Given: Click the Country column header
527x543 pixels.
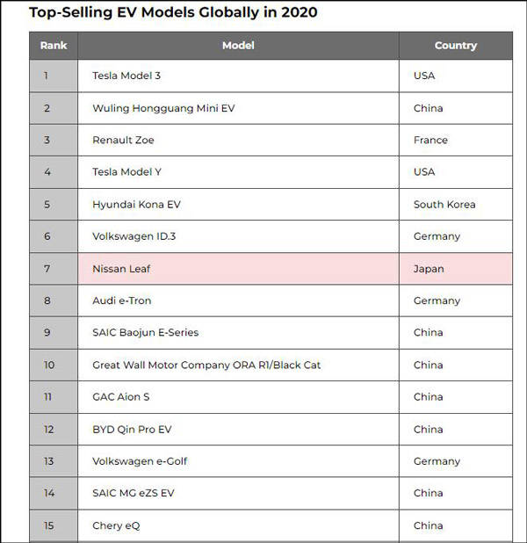Looking at the screenshot, I should pyautogui.click(x=455, y=46).
